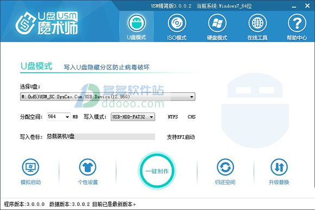Toggle the NTFS option
Image resolution: width=315 pixels, height=210 pixels.
[x=173, y=117]
